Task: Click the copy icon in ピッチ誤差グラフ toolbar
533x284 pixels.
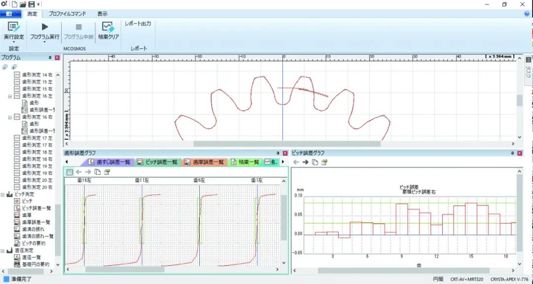Action: pos(315,162)
